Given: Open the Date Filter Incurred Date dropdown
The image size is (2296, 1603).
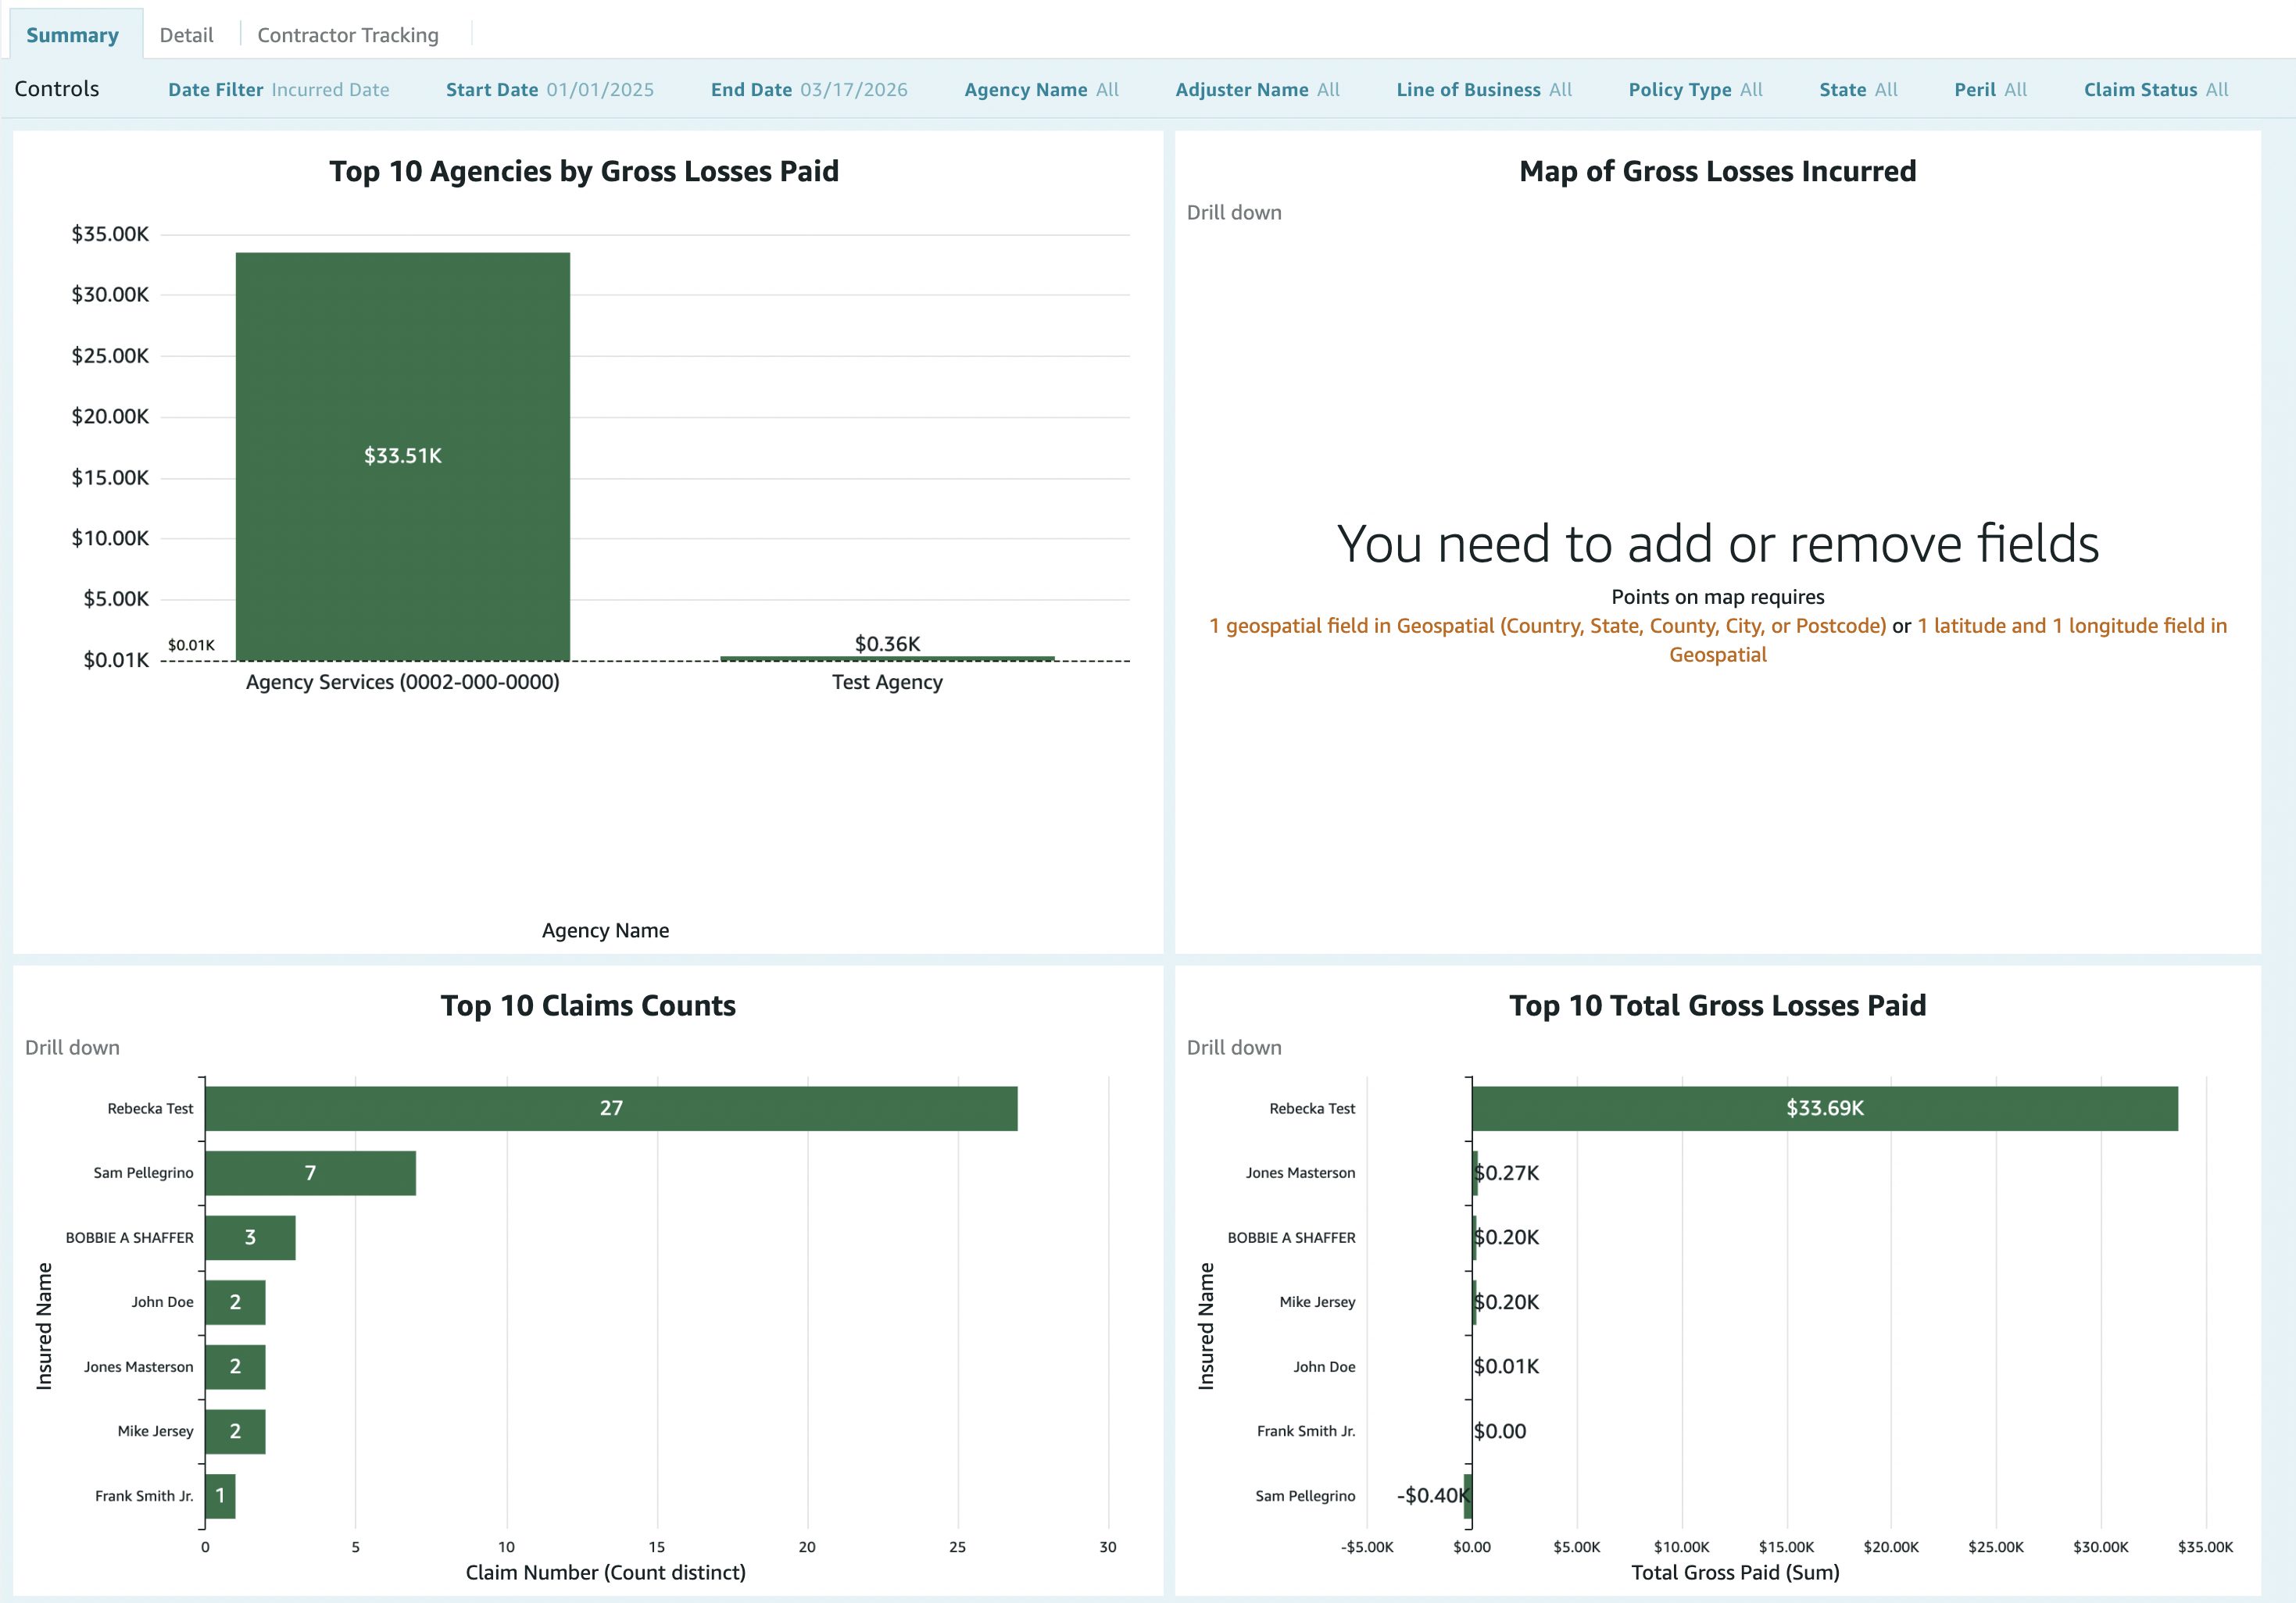Looking at the screenshot, I should pyautogui.click(x=278, y=89).
